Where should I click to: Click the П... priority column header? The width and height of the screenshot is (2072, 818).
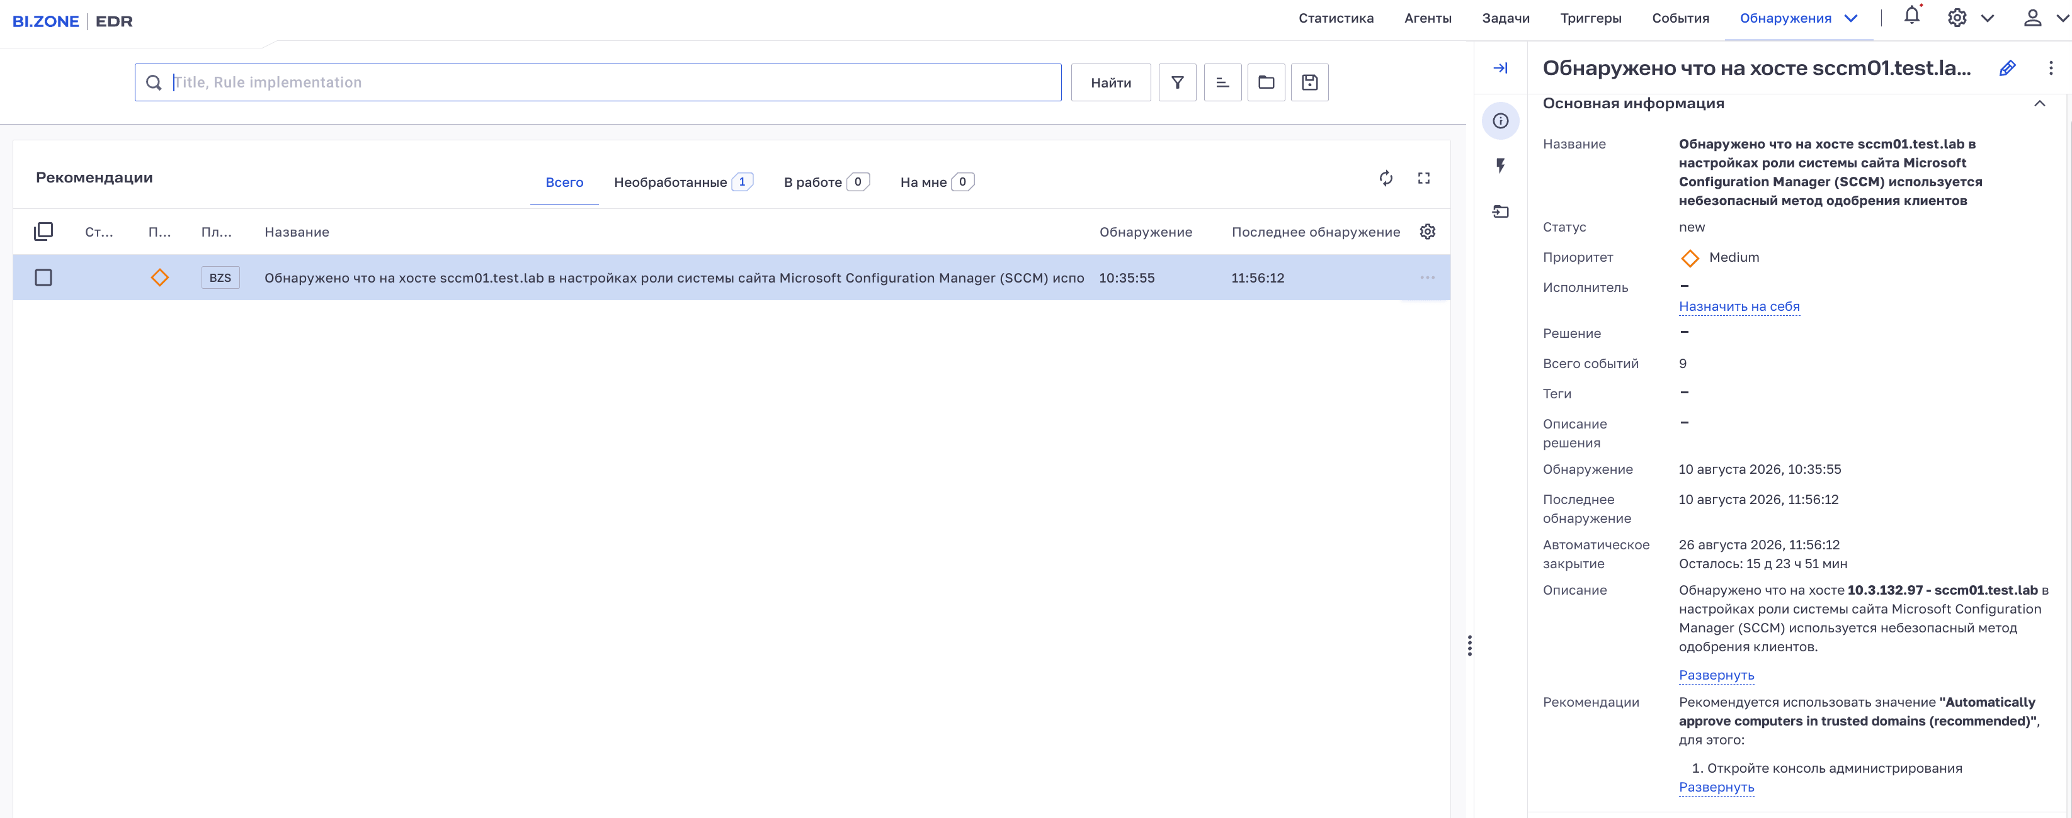pyautogui.click(x=159, y=232)
